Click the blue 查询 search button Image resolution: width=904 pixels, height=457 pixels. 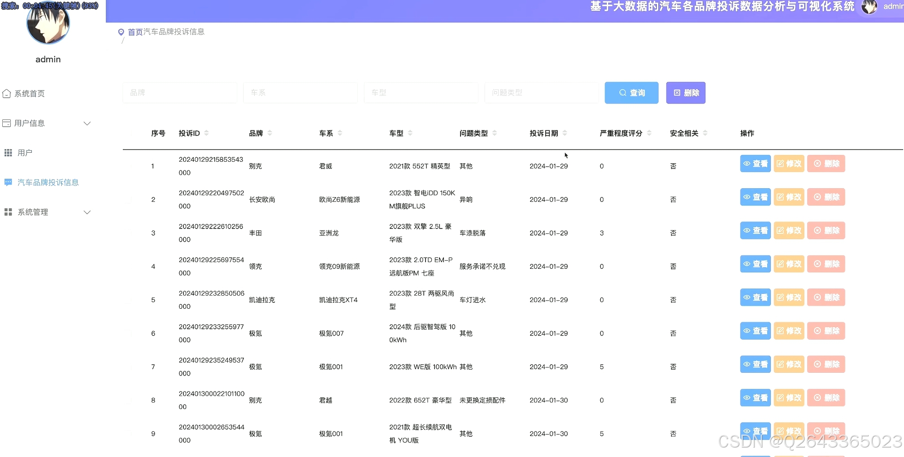(x=631, y=93)
